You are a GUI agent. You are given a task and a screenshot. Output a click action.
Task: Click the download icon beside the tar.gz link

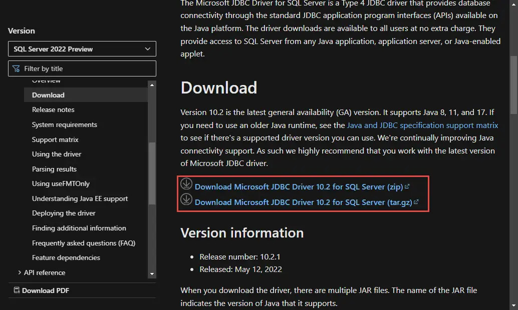coord(186,199)
